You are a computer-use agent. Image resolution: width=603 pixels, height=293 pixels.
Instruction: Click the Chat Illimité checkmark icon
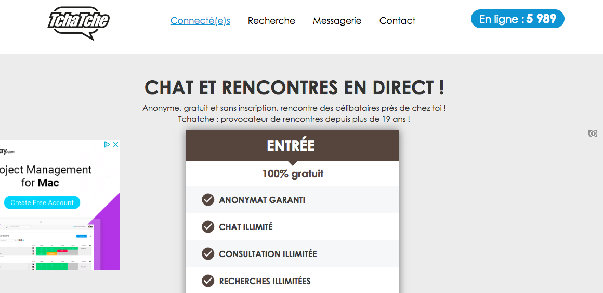coord(207,227)
